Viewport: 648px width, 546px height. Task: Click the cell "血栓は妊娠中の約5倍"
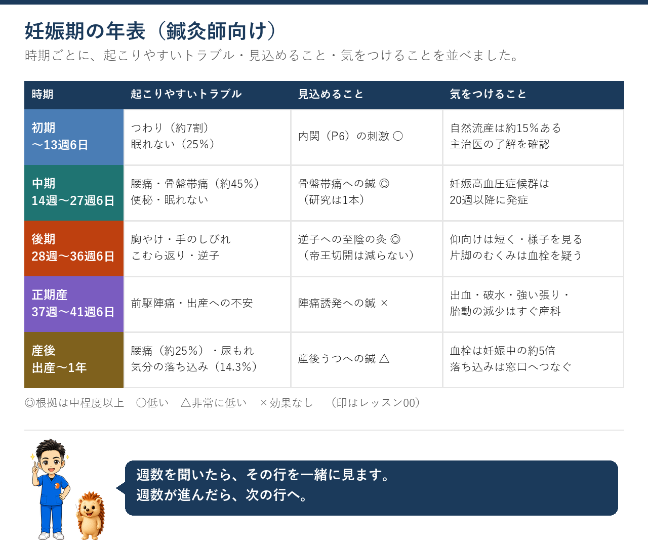click(x=533, y=360)
